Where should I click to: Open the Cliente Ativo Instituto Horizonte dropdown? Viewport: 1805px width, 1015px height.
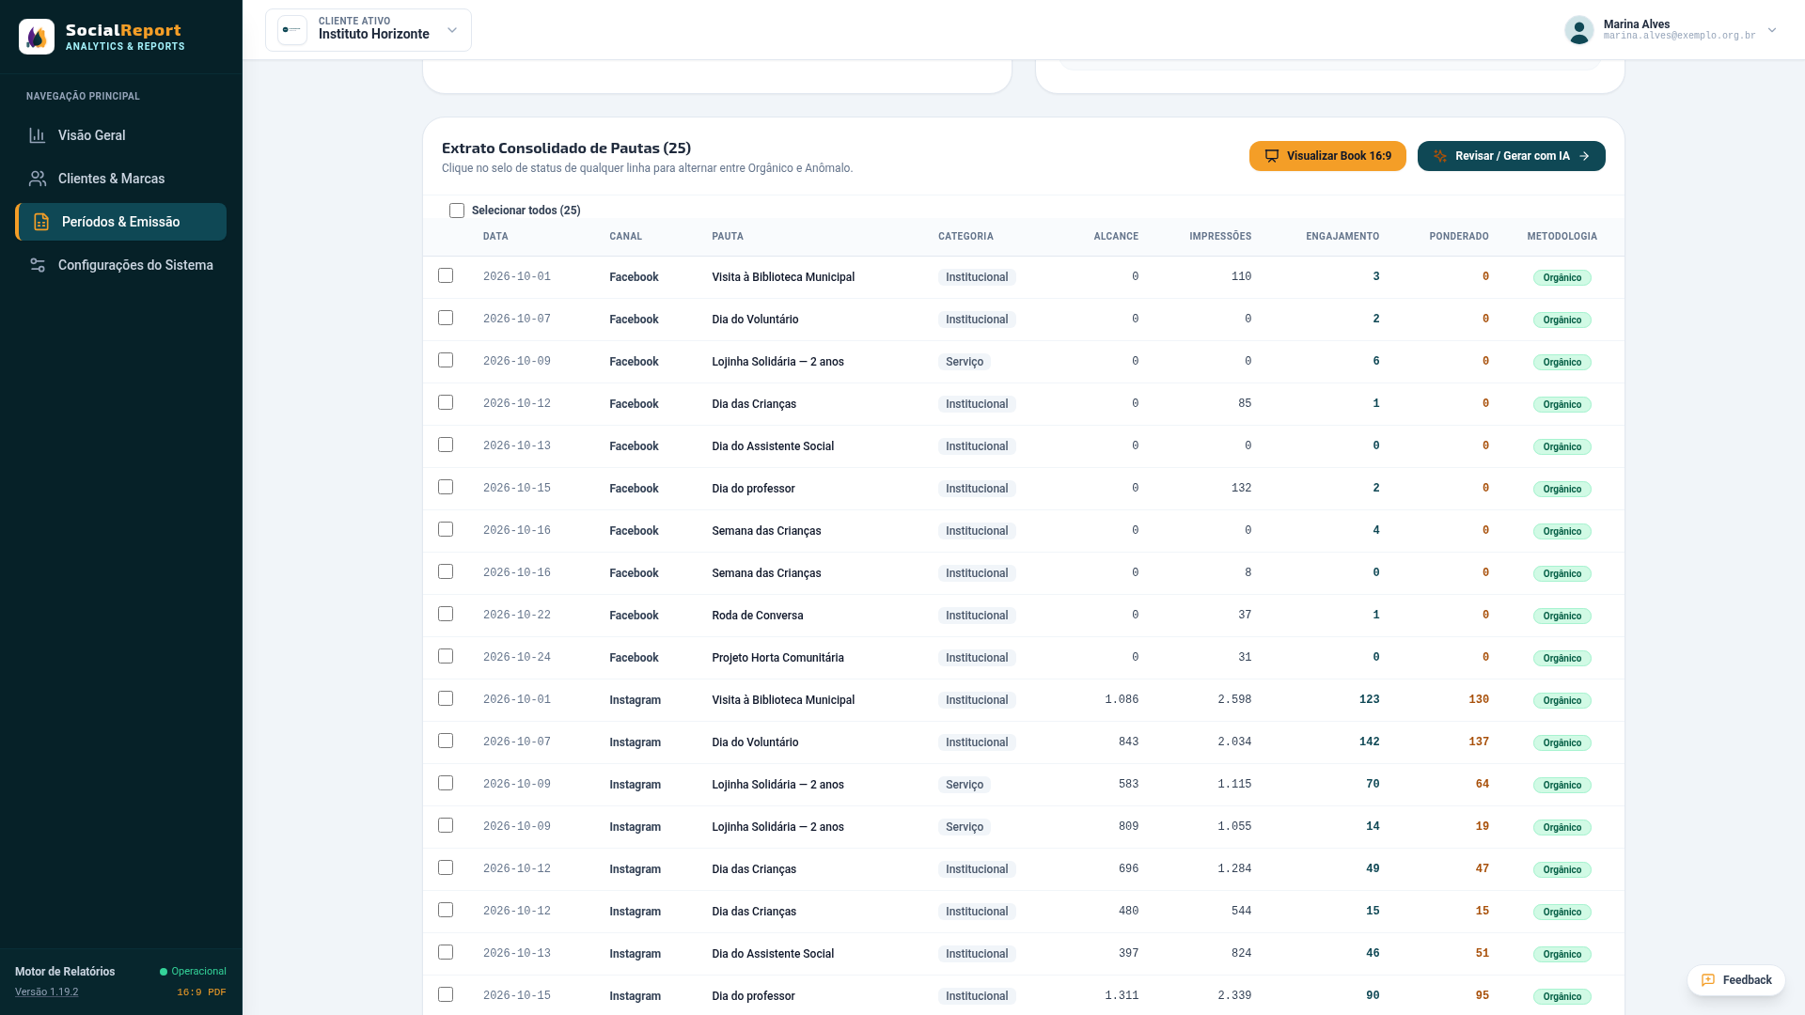(369, 30)
